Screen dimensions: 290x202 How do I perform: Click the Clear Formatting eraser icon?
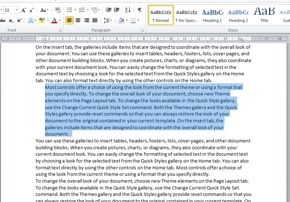[57, 10]
